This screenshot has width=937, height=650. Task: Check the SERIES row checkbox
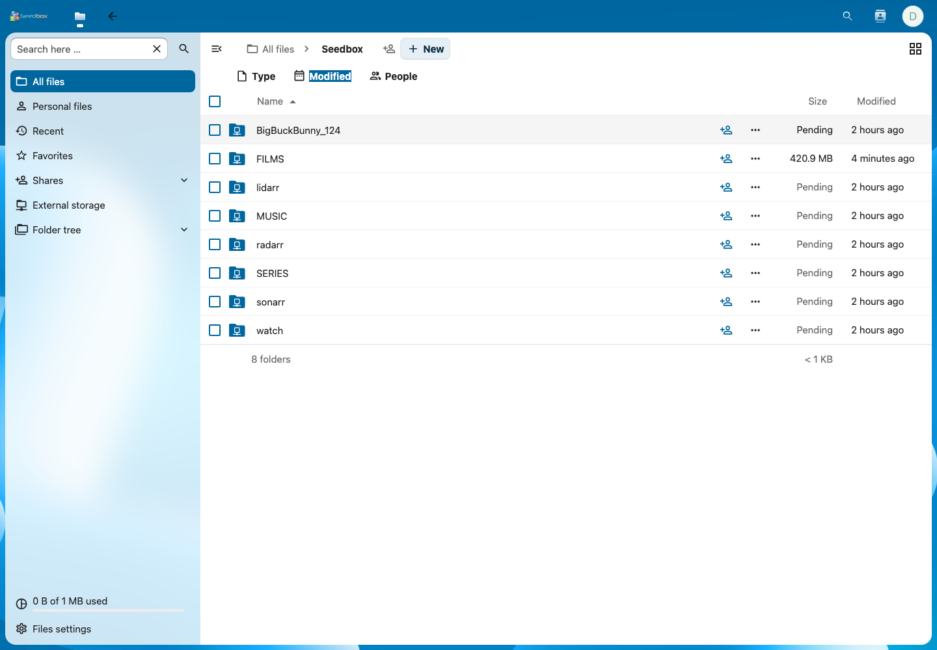tap(215, 273)
